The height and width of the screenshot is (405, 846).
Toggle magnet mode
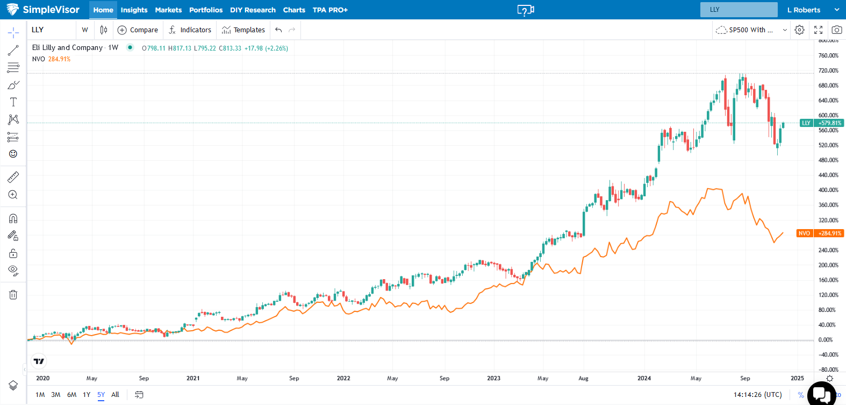coord(13,218)
